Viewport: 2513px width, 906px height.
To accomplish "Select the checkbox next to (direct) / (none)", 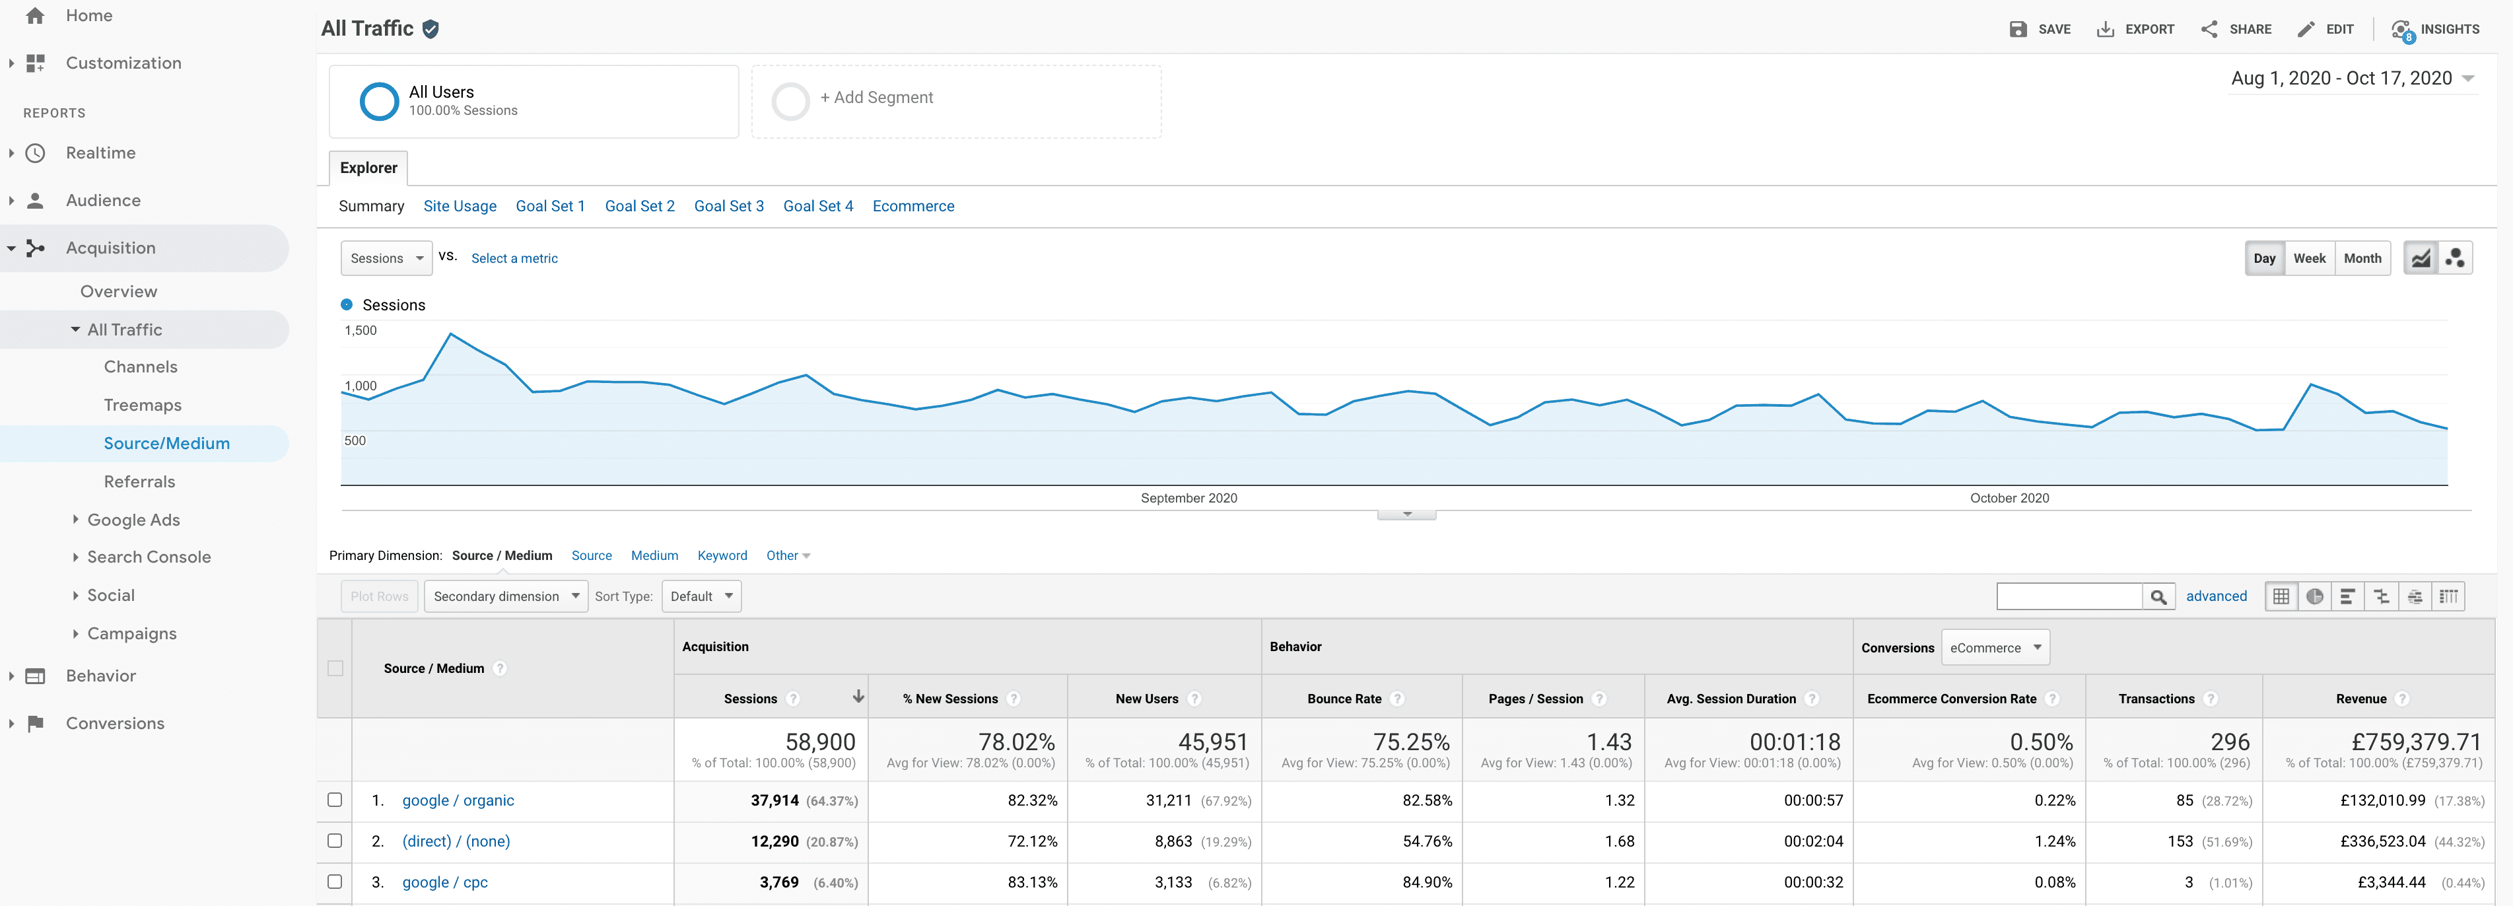I will [x=335, y=841].
